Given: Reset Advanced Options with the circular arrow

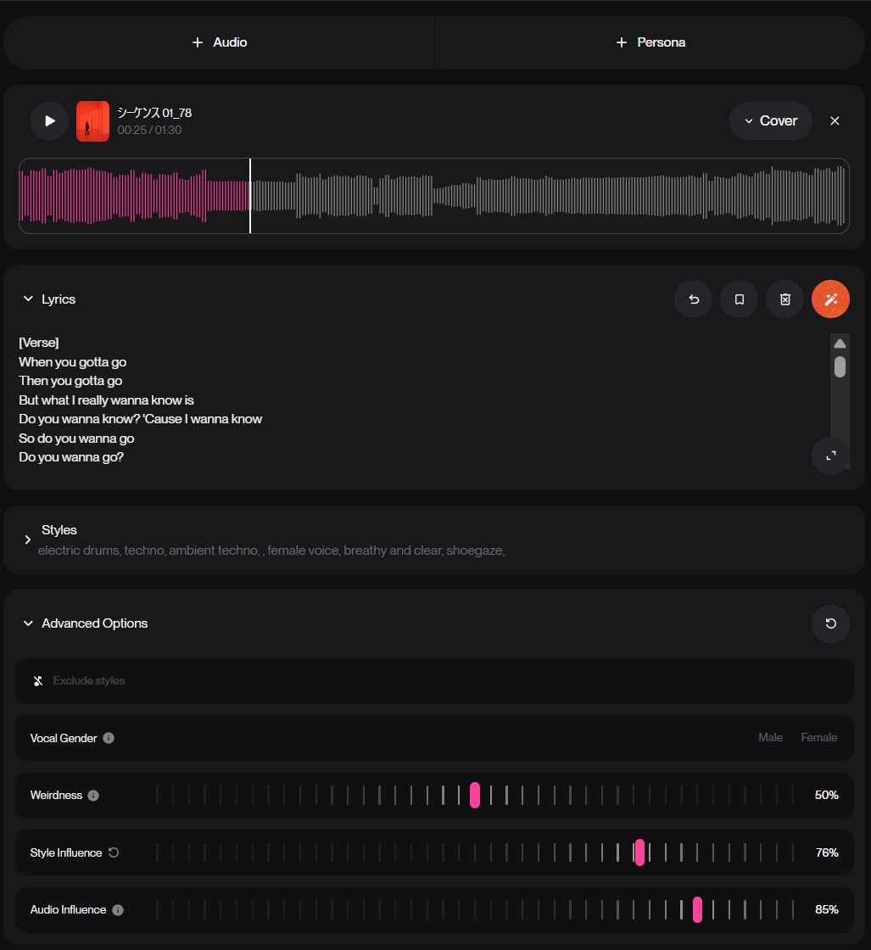Looking at the screenshot, I should pyautogui.click(x=830, y=623).
